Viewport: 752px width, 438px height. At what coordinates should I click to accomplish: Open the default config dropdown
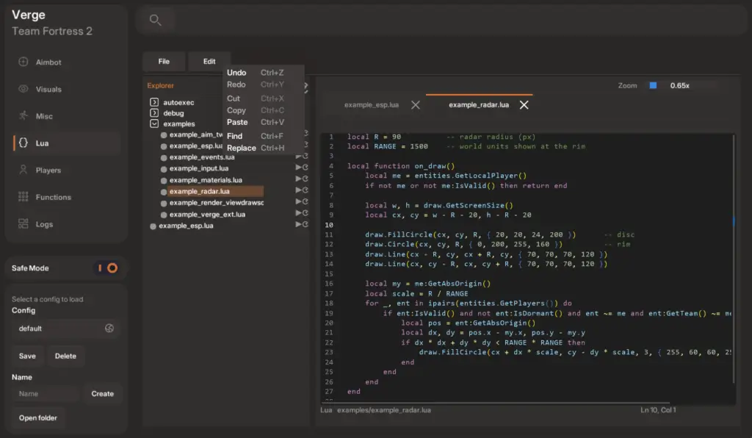[65, 328]
